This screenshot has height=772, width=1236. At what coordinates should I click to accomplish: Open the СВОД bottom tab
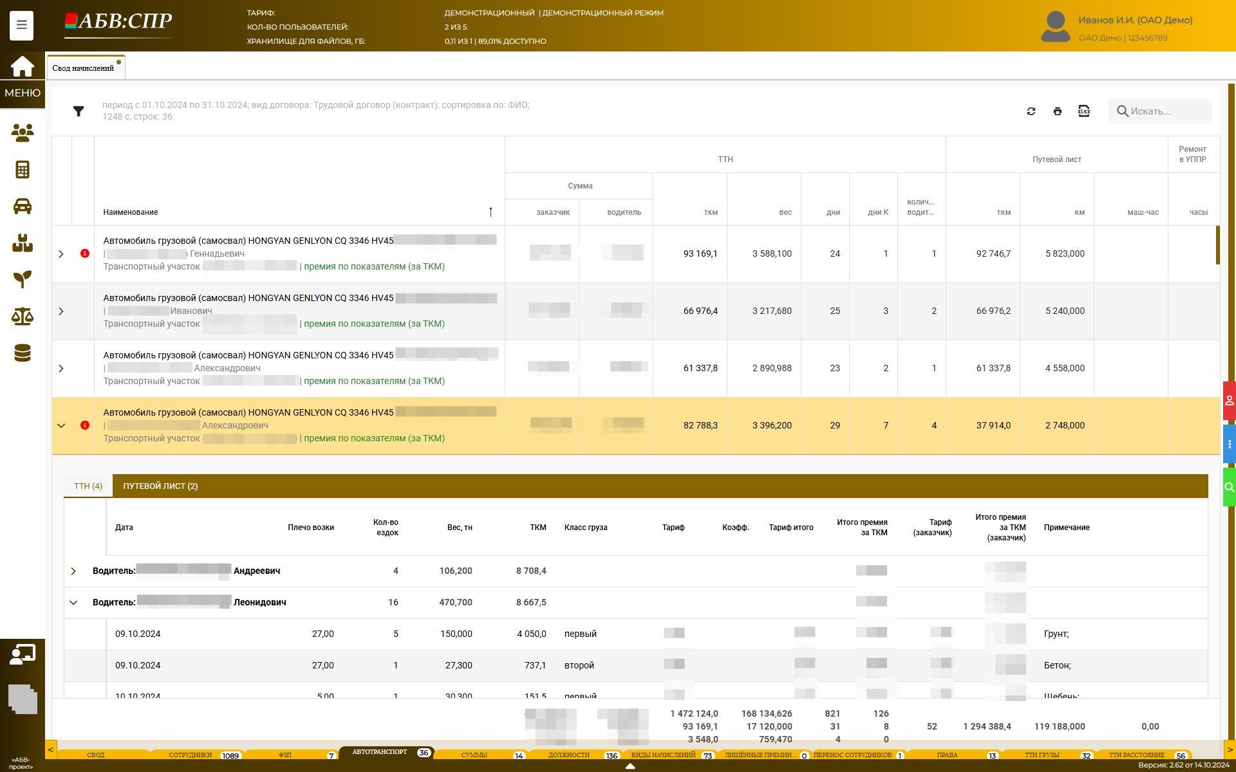tap(96, 755)
